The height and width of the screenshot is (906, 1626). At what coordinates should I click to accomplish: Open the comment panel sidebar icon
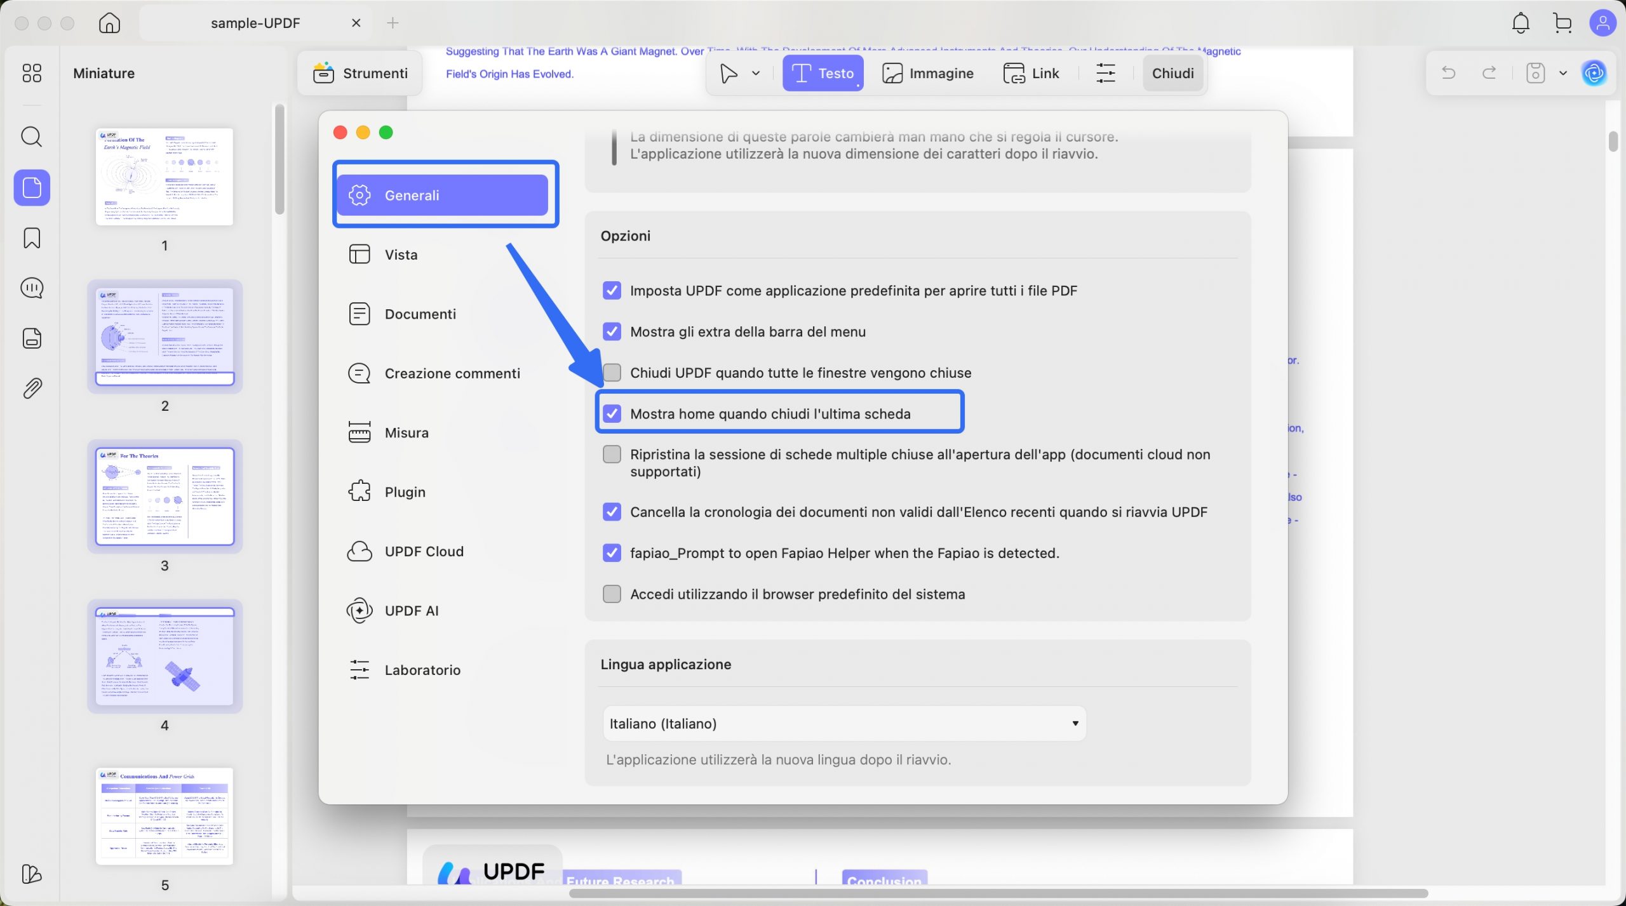pyautogui.click(x=31, y=288)
